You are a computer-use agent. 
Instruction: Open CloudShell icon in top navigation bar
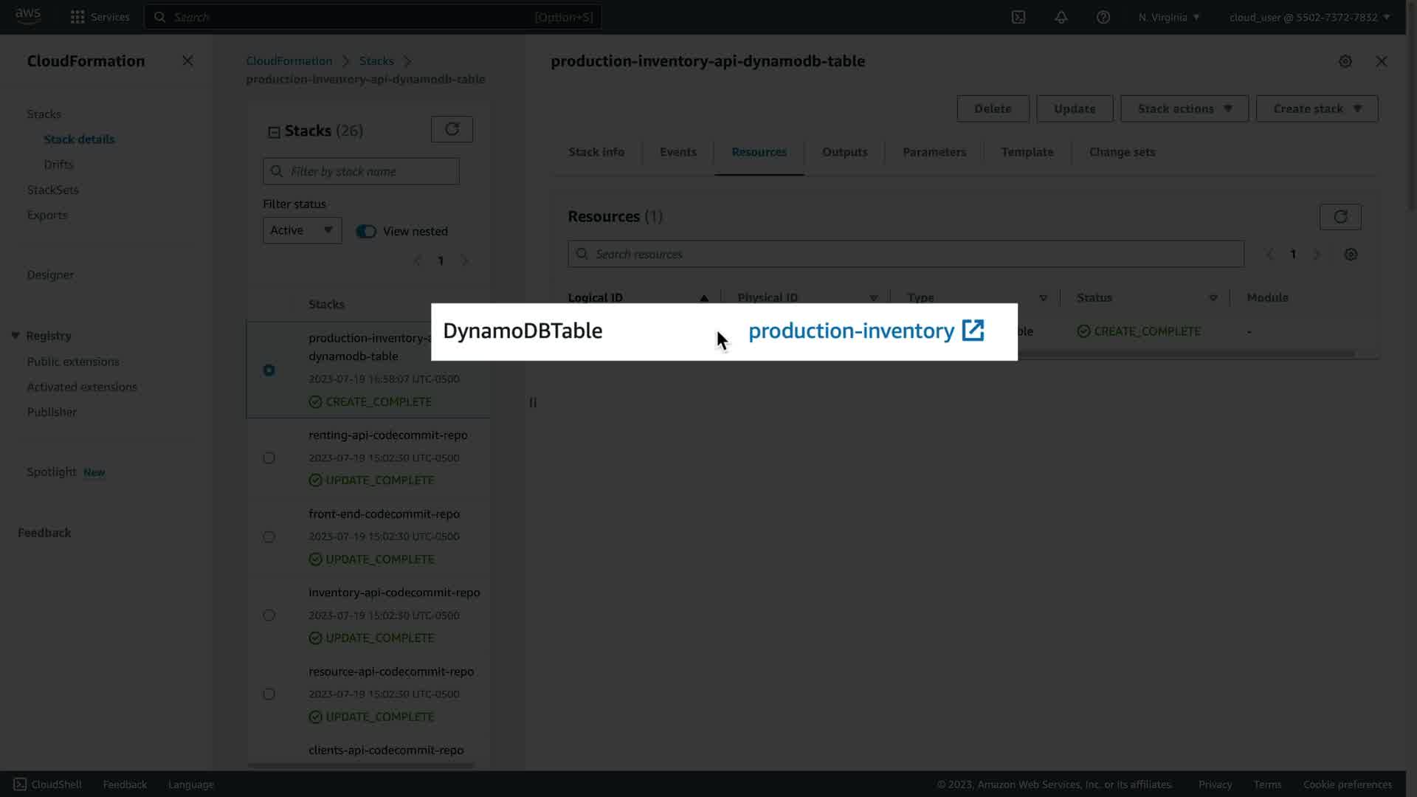click(x=1018, y=17)
